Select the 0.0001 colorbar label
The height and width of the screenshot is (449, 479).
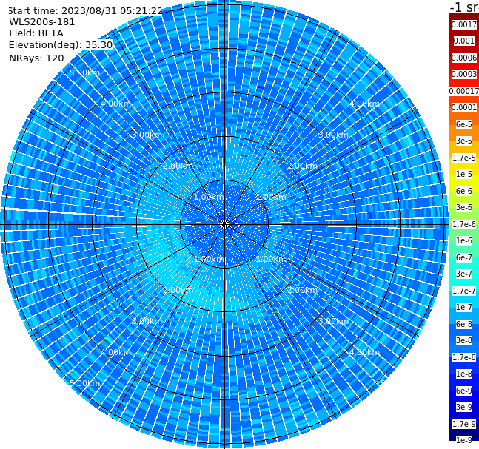pyautogui.click(x=464, y=107)
